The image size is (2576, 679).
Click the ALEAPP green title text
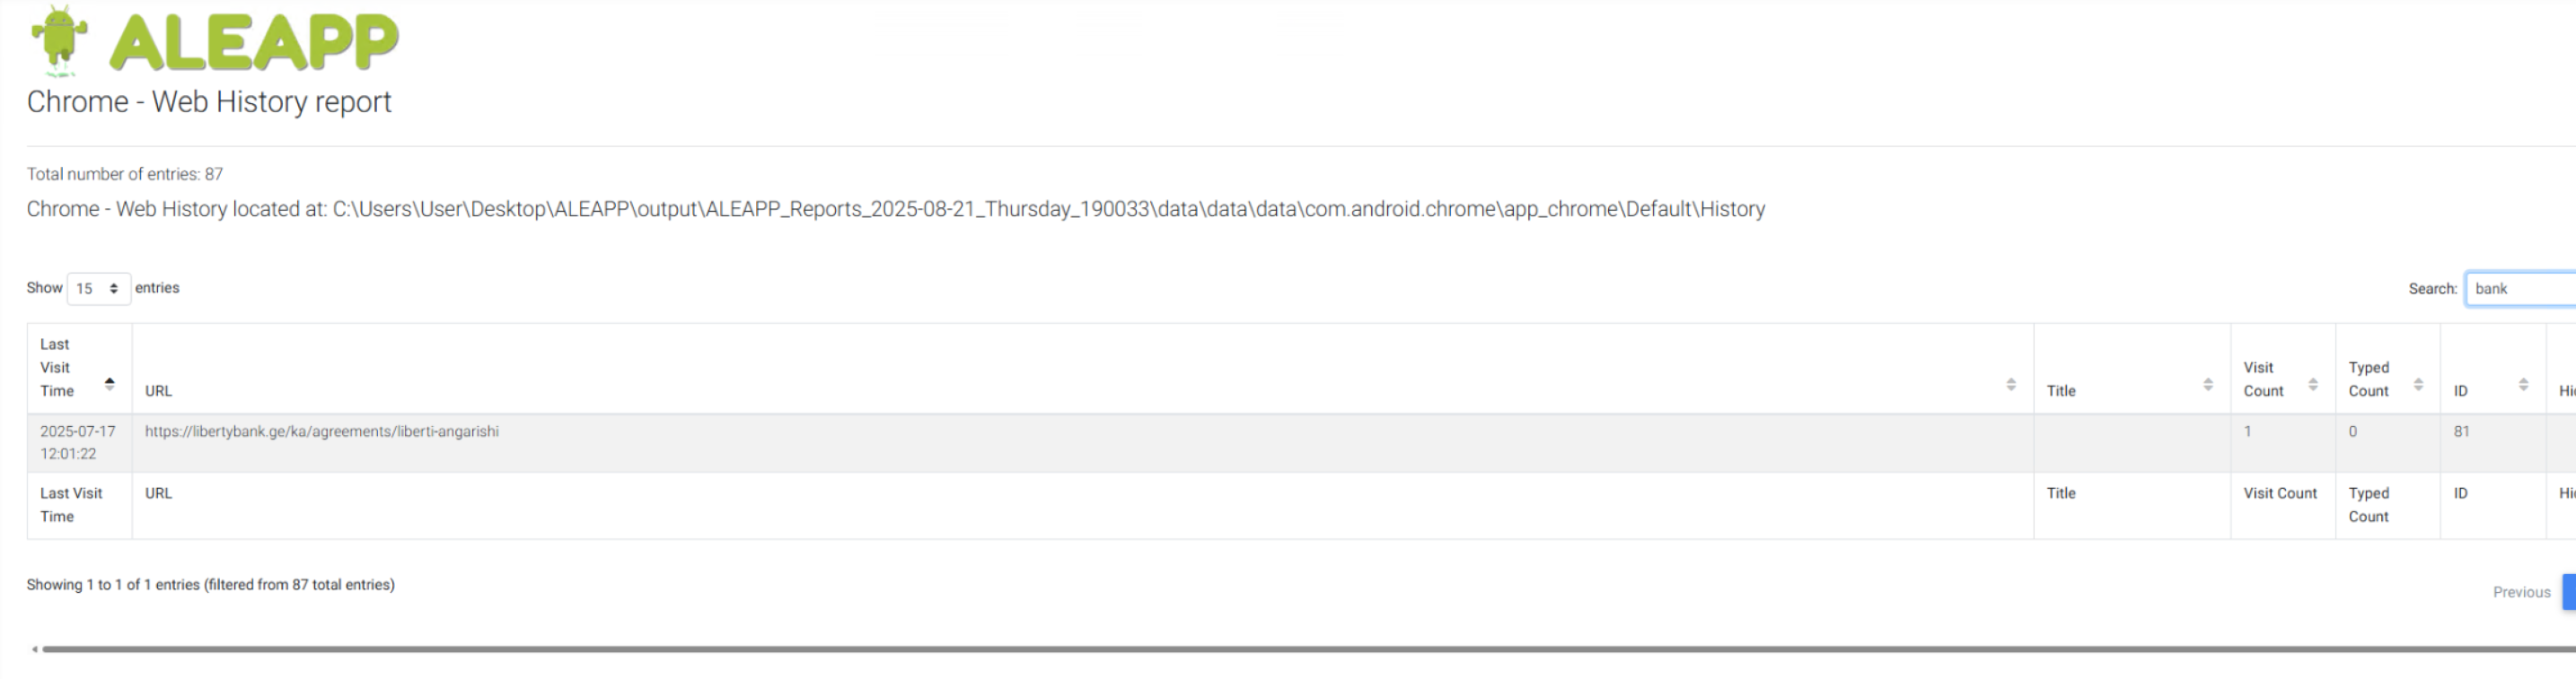pos(254,42)
